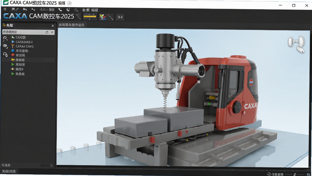The height and width of the screenshot is (176, 312).
Task: Click the last square button in the toolbar
Action: tap(120, 17)
